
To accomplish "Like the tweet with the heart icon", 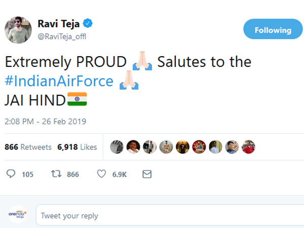I will (x=102, y=174).
